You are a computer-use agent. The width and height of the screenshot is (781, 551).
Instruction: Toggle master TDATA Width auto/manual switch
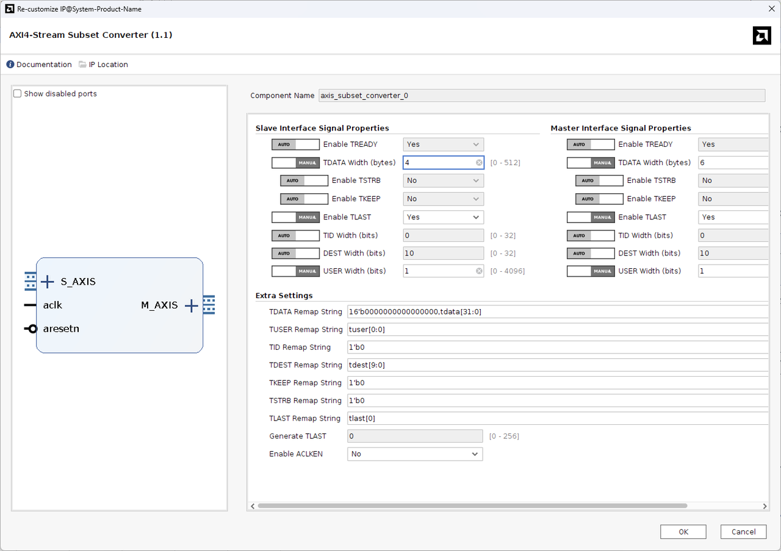tap(591, 163)
